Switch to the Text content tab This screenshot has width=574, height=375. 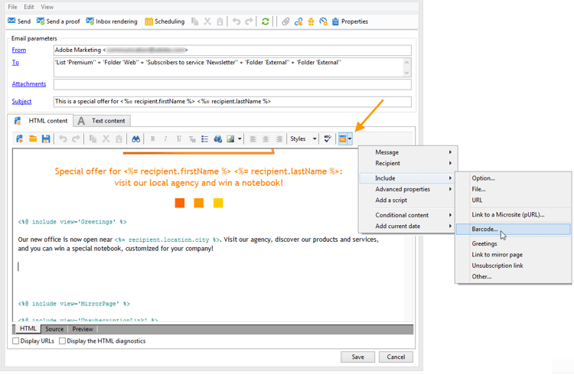point(103,121)
